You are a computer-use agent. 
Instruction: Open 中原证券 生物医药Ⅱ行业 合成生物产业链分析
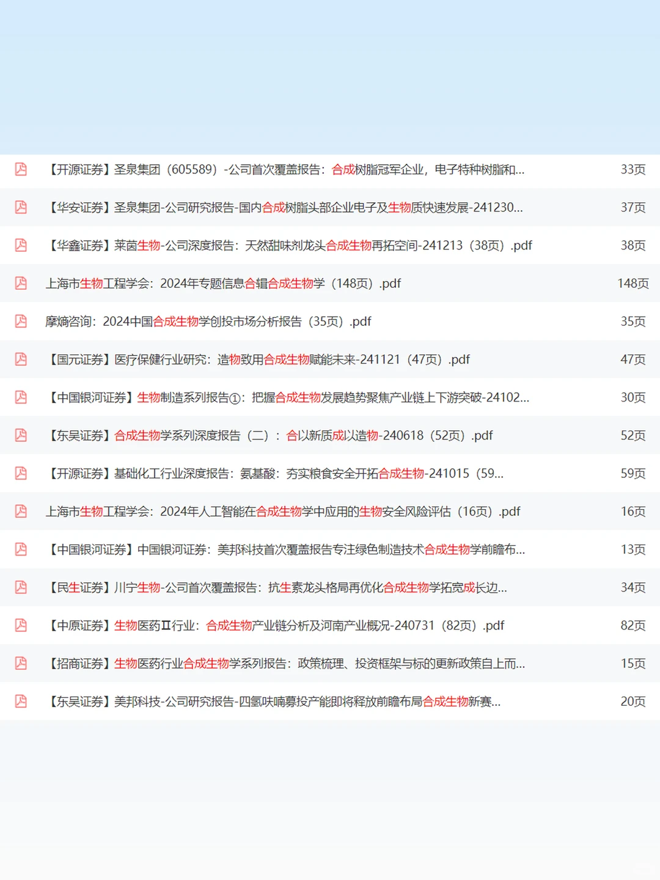point(275,625)
